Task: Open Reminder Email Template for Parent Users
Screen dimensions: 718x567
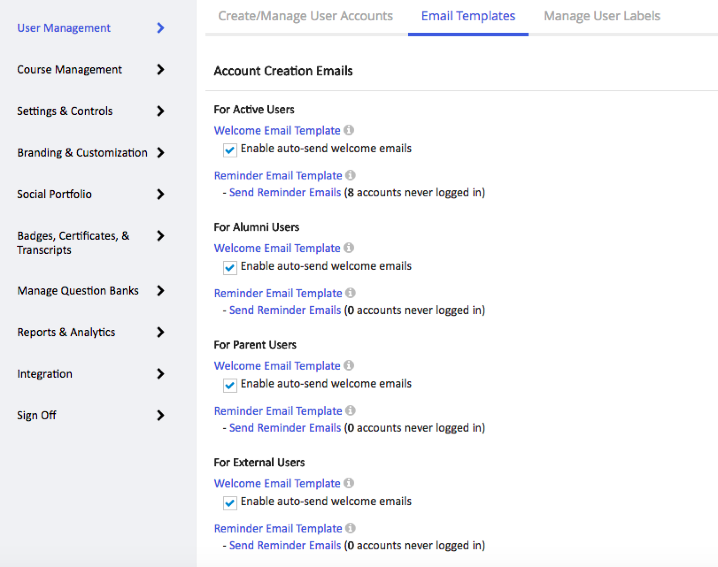Action: click(278, 411)
